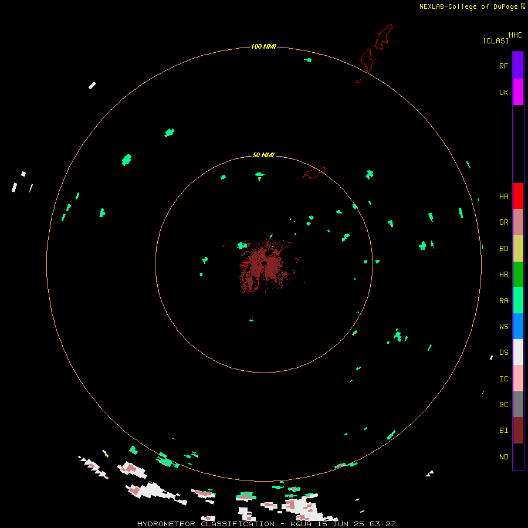Click the 'RF' legend label
This screenshot has height=528, width=528.
[x=503, y=66]
